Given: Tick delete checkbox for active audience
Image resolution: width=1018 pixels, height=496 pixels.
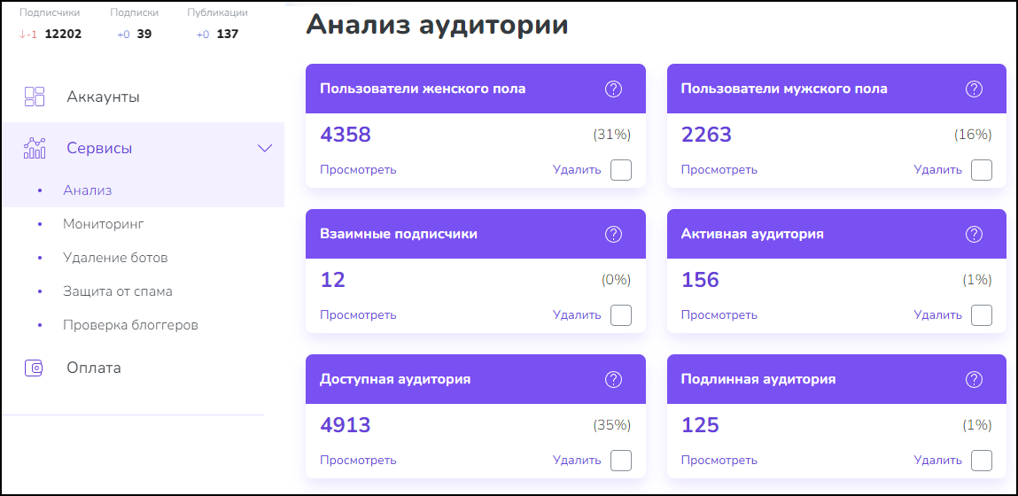Looking at the screenshot, I should coord(981,315).
